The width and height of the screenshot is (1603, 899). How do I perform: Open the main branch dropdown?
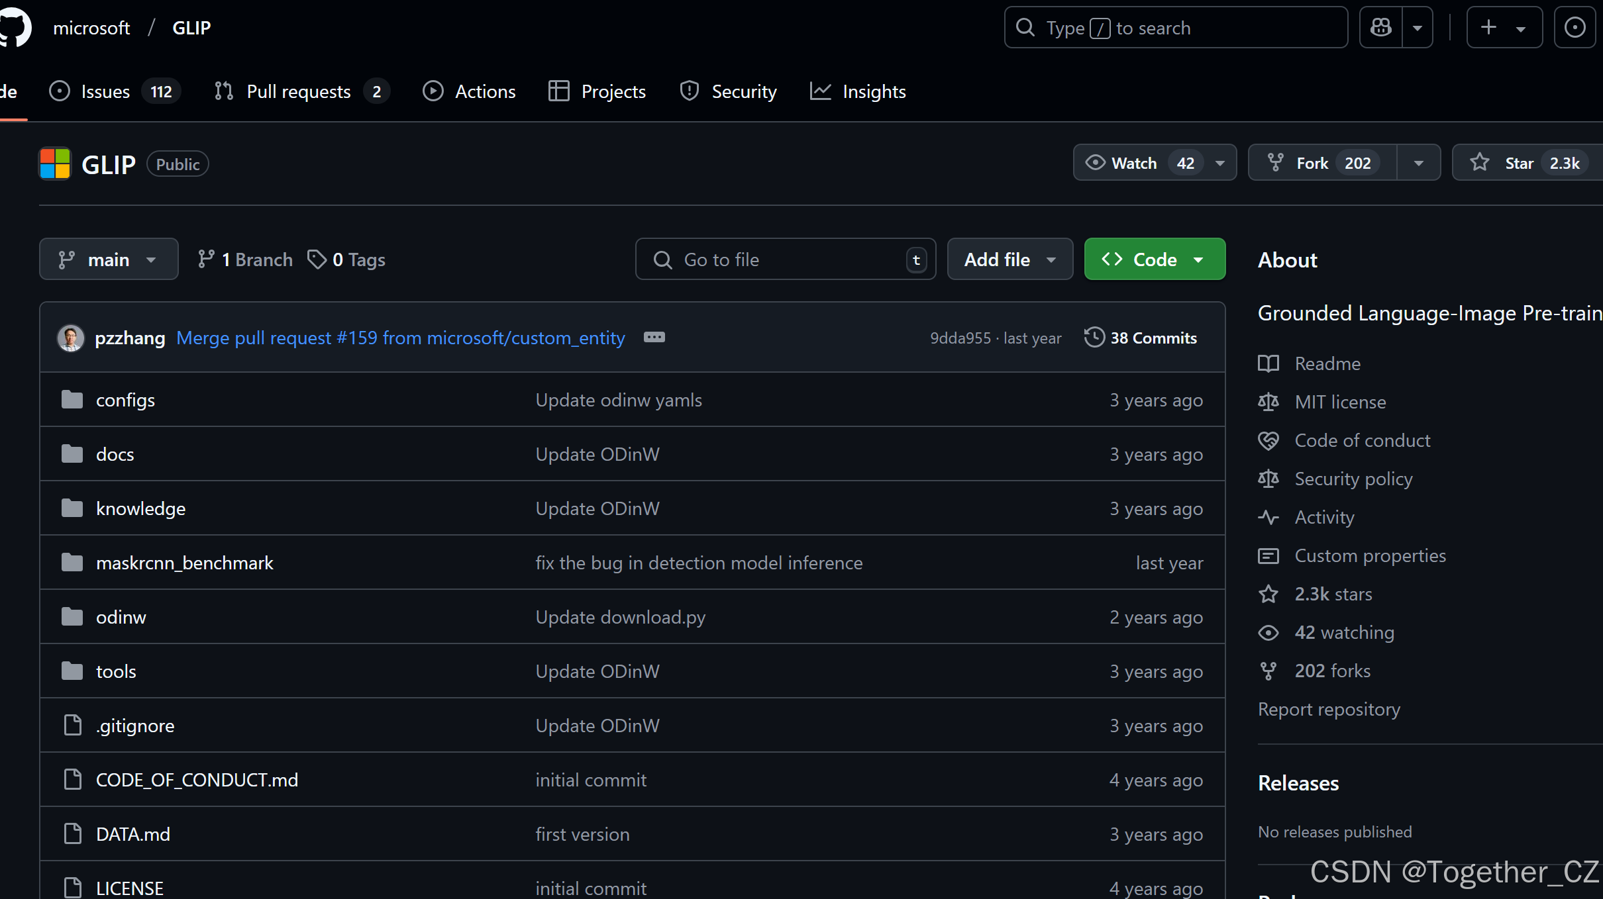(109, 260)
